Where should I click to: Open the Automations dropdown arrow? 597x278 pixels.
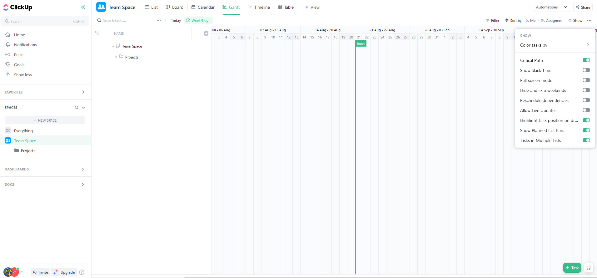coord(565,7)
